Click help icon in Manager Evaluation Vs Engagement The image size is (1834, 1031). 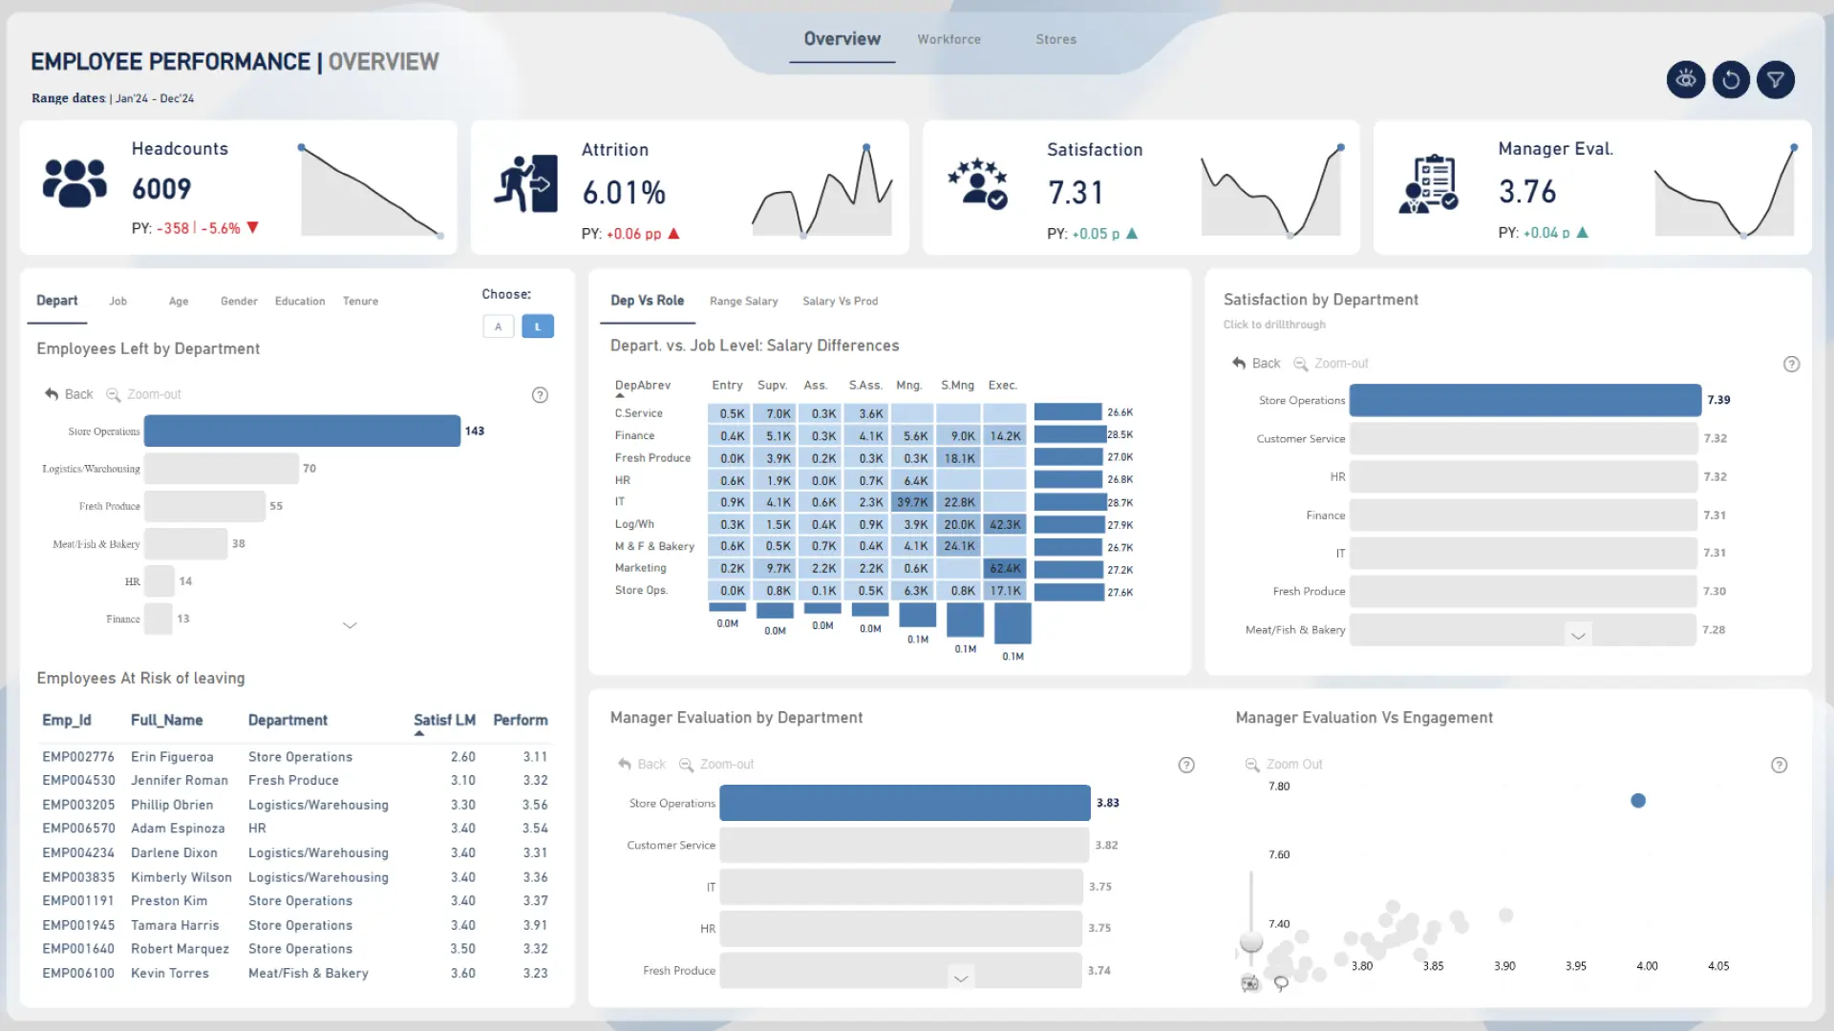click(x=1779, y=765)
